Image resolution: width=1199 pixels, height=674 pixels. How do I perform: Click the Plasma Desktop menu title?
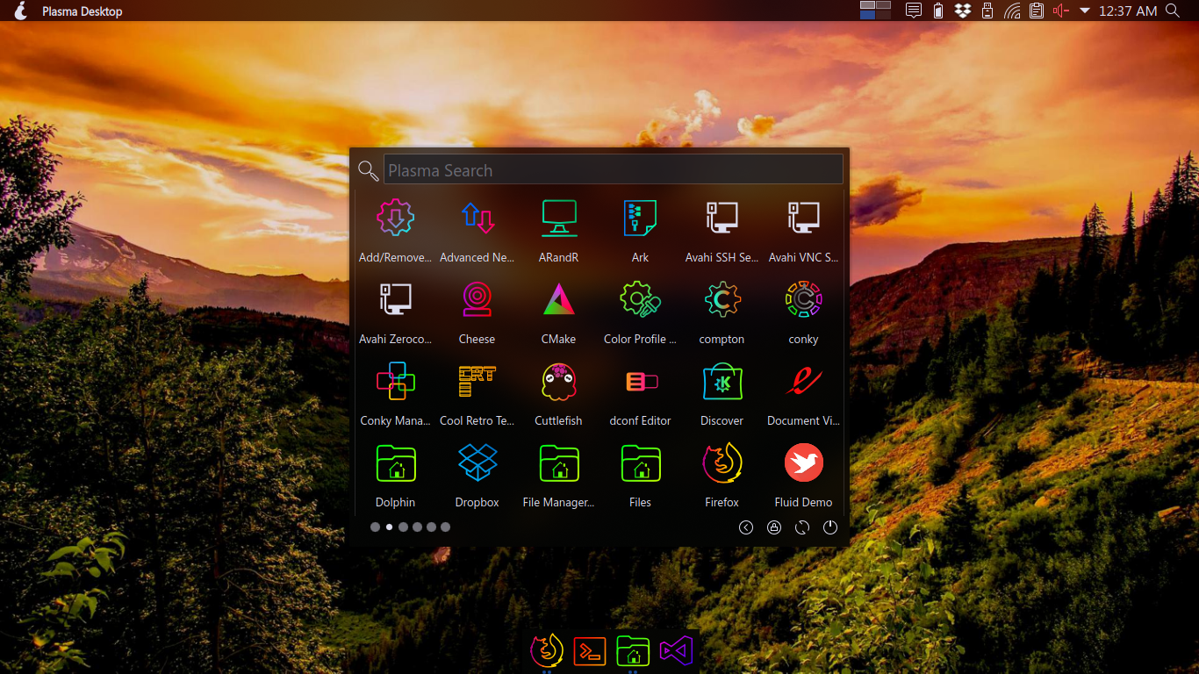tap(83, 11)
